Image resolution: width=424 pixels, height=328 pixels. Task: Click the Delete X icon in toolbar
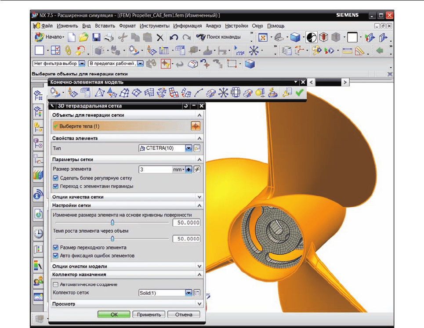point(160,38)
